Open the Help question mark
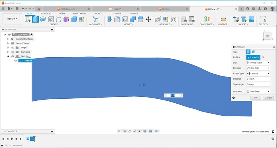The image size is (277, 148). pyautogui.click(x=265, y=9)
